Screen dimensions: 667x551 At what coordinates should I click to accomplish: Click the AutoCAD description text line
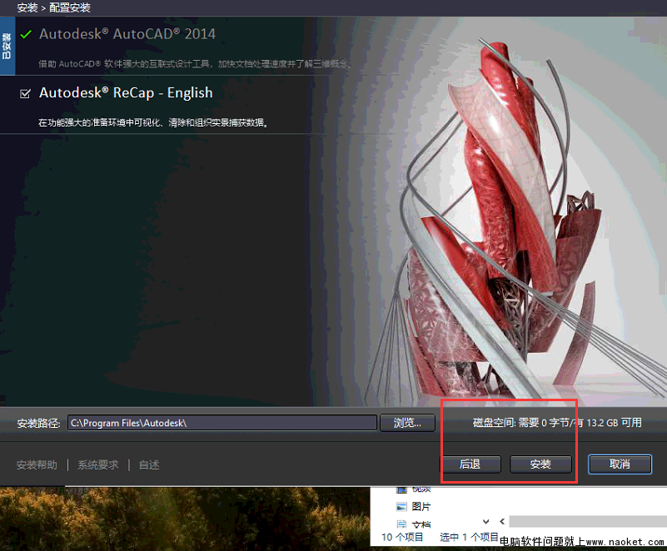click(x=195, y=64)
